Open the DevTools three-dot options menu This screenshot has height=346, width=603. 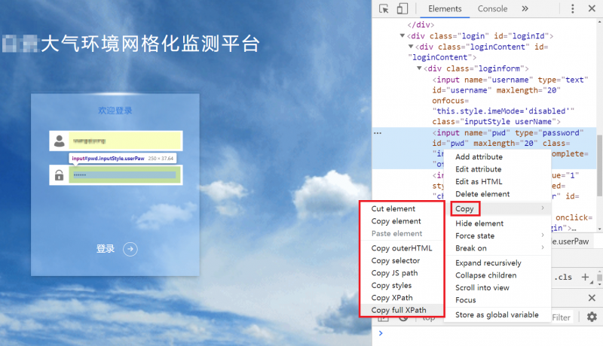click(x=572, y=9)
